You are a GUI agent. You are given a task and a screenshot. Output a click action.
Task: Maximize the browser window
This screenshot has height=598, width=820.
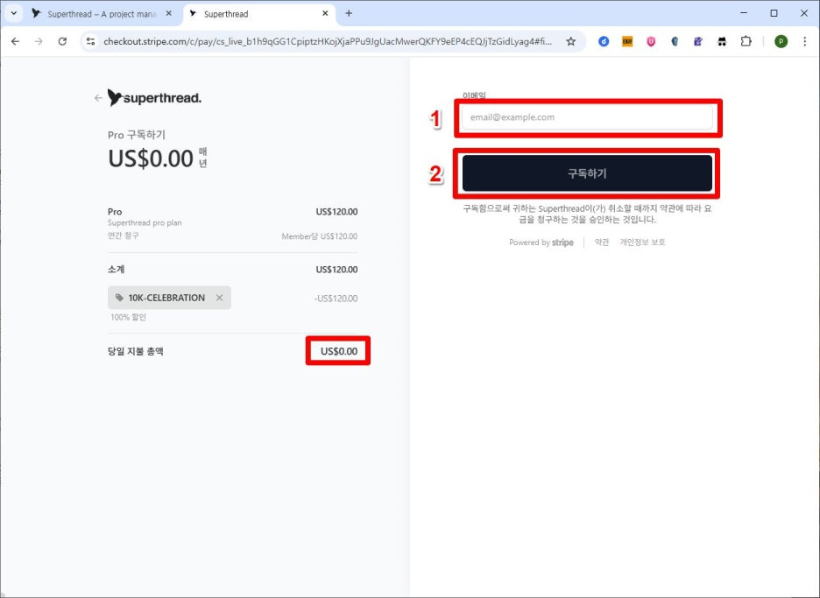[x=774, y=13]
